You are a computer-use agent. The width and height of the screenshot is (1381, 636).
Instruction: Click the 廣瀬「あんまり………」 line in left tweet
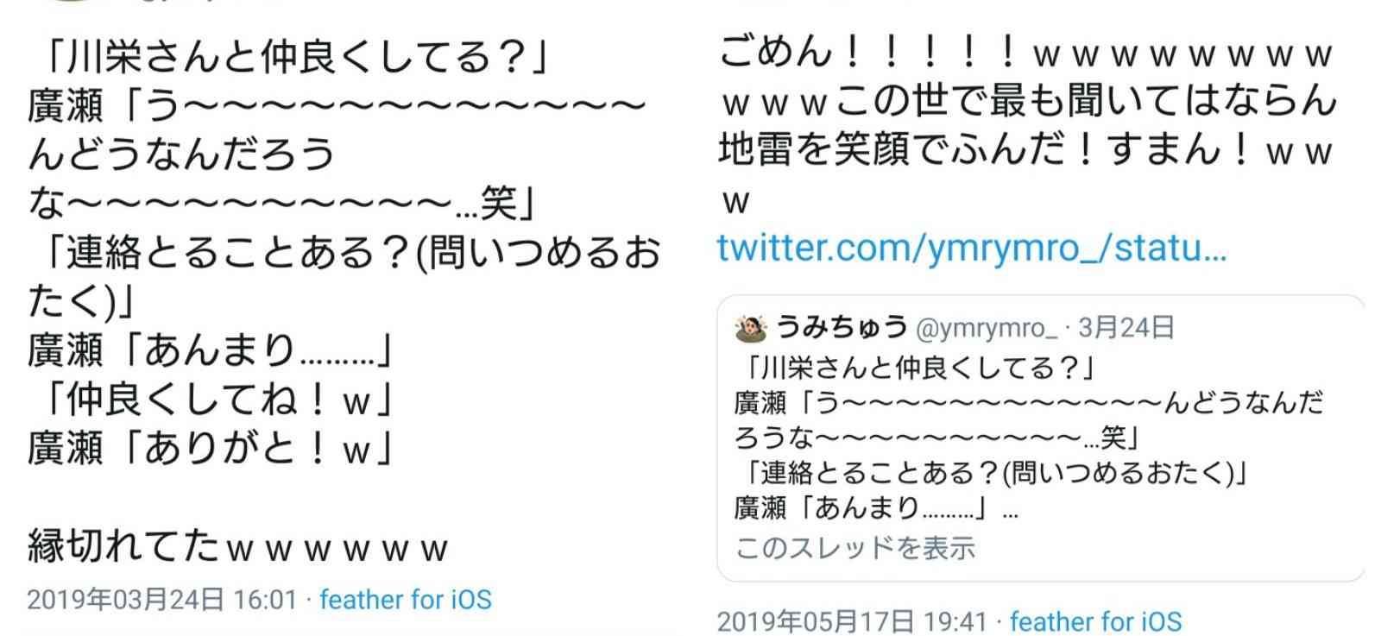point(212,349)
